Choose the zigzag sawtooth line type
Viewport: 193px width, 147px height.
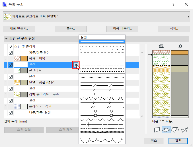(x=102, y=78)
